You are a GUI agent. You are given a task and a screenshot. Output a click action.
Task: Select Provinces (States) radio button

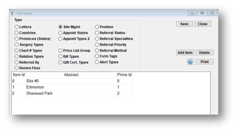point(16,39)
